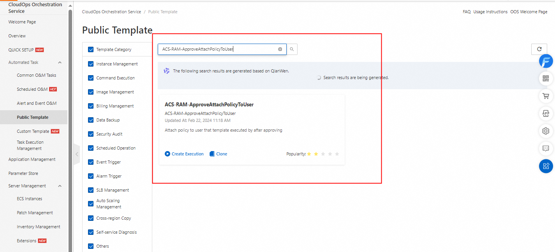Screen dimensions: 555x252
Task: Open the QR code floating icon
Action: pos(546,78)
